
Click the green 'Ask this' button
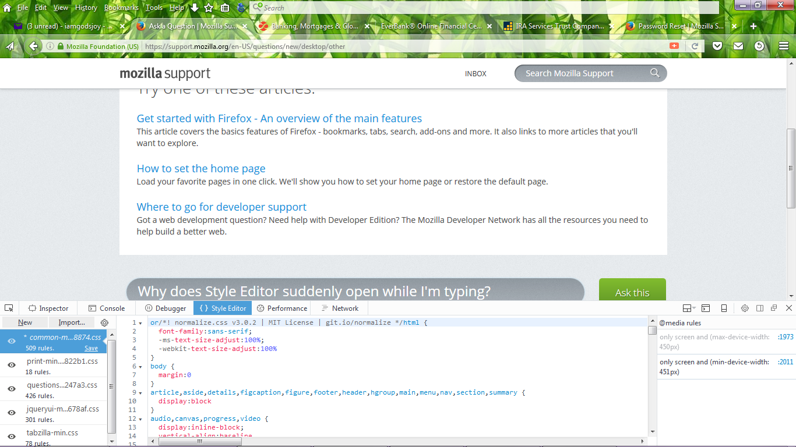pyautogui.click(x=632, y=290)
